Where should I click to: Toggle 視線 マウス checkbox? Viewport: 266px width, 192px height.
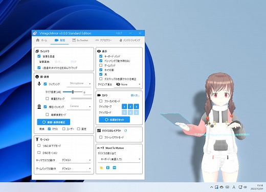[49, 129]
